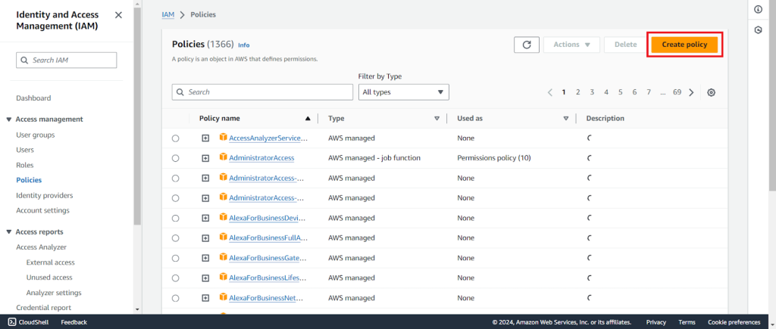Click the policy box icon beside AdministratorAccess

(x=224, y=157)
